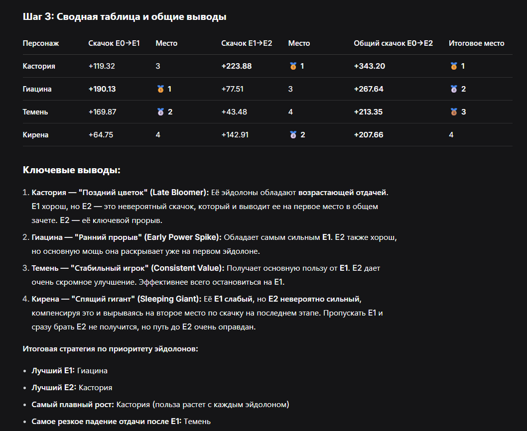Image resolution: width=527 pixels, height=431 pixels.
Task: Click the "Спящий гигант" (Sleeping Giant) item title
Action: (116, 299)
